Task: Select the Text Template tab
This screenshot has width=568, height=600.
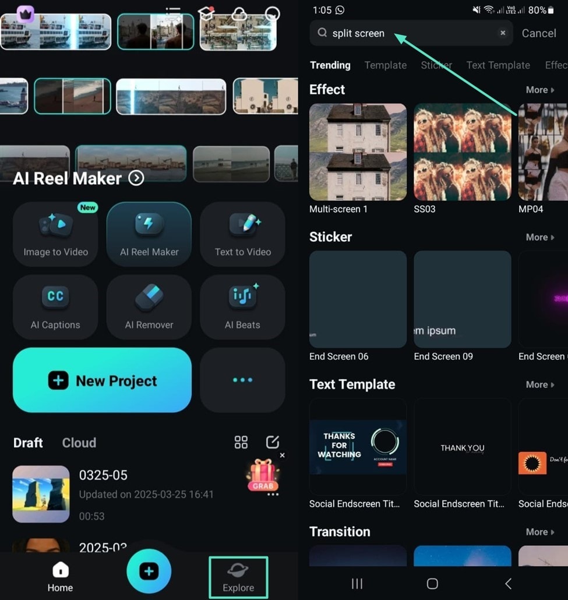Action: [x=498, y=65]
